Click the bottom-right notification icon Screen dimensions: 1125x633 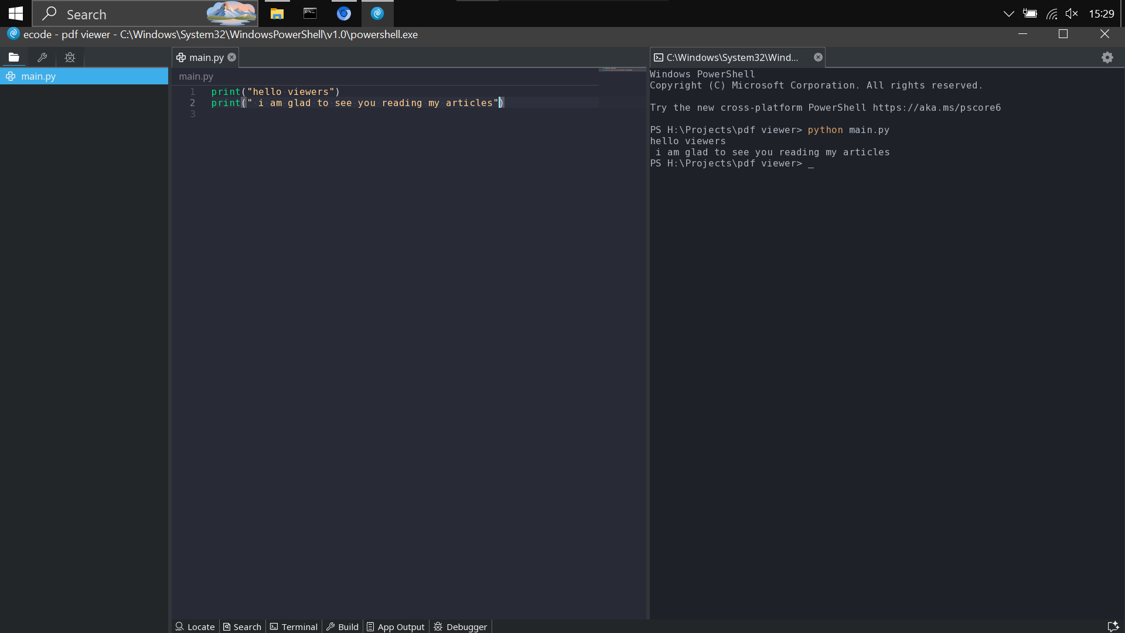[x=1113, y=627]
